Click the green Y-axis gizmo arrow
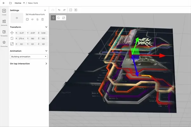 137,40
